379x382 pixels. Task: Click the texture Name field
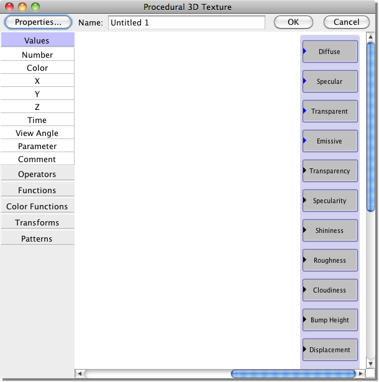[x=186, y=22]
